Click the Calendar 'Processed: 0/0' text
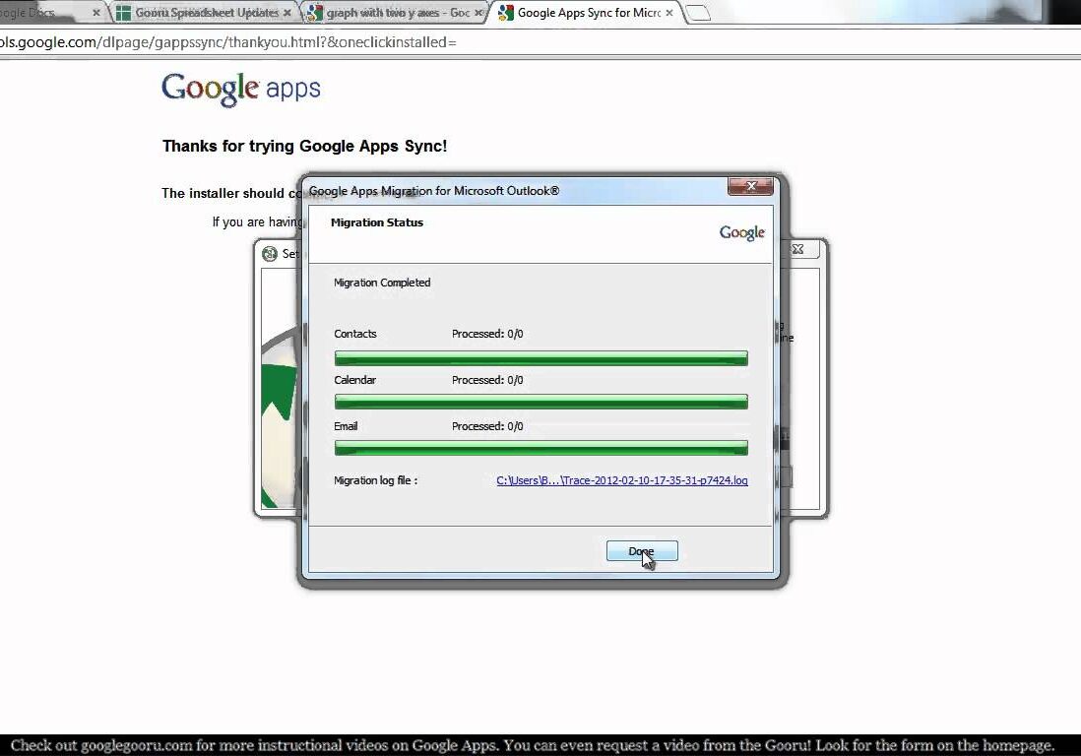This screenshot has width=1081, height=756. (x=487, y=380)
